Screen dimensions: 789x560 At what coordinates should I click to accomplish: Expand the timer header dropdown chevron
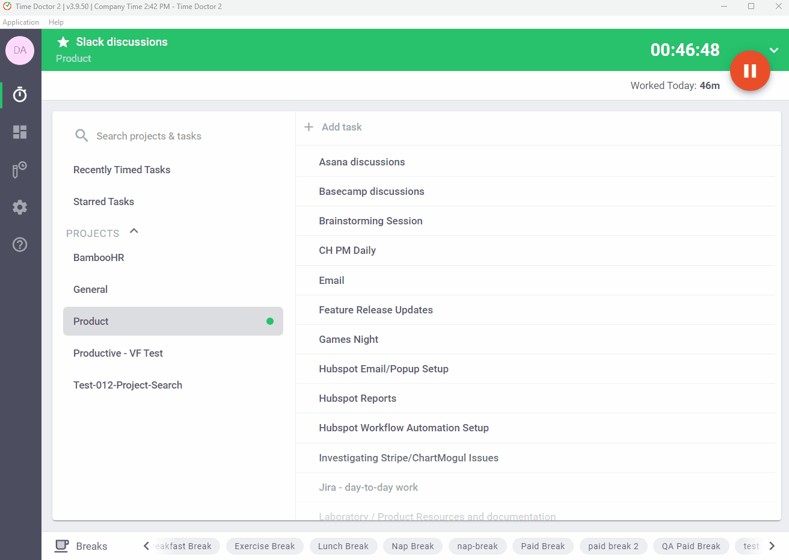point(774,51)
